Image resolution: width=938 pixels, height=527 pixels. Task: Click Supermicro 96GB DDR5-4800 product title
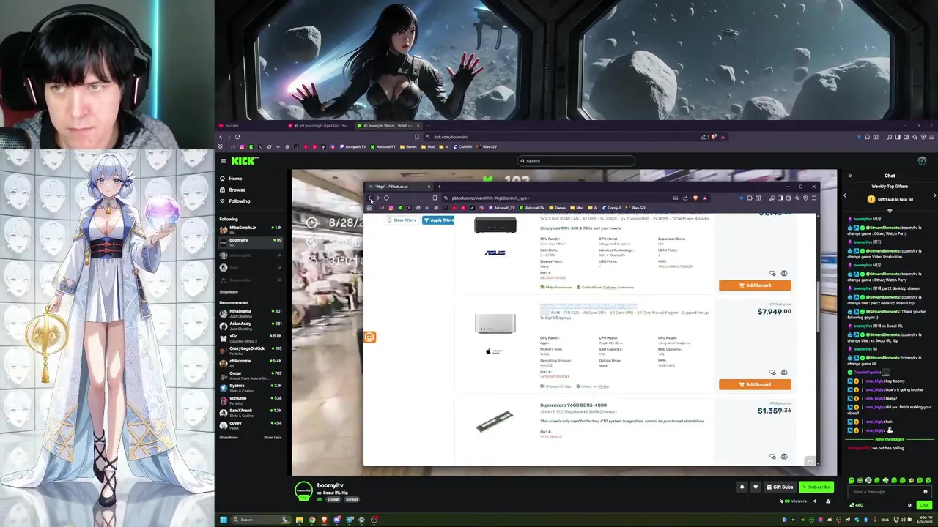pyautogui.click(x=573, y=405)
